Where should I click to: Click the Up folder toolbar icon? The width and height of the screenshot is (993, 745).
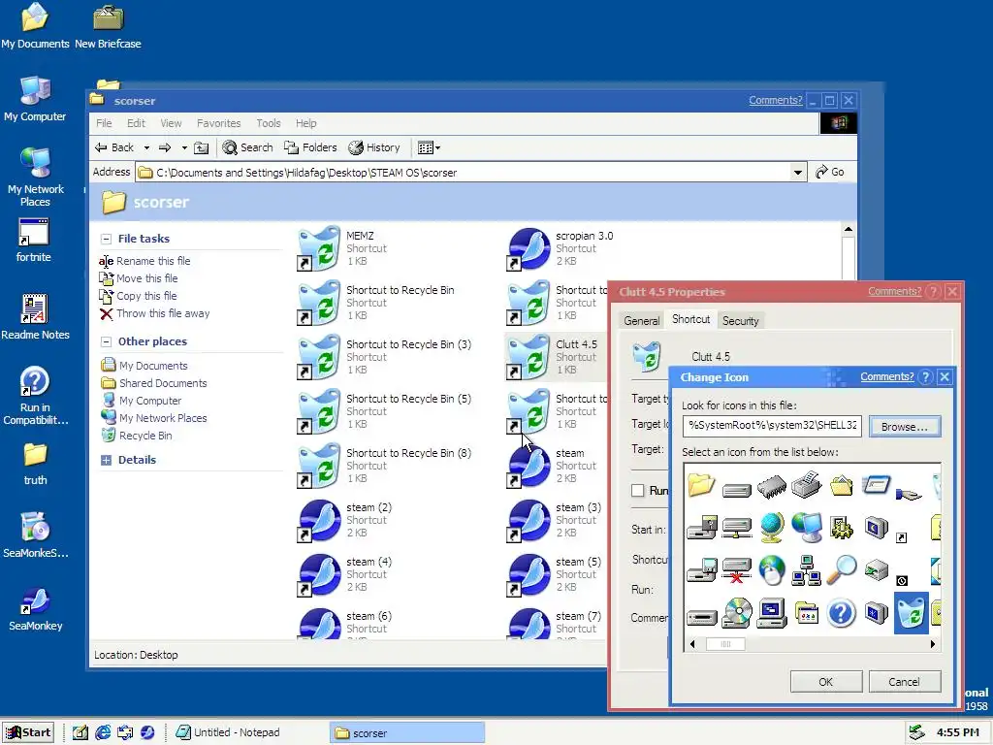[x=201, y=147]
